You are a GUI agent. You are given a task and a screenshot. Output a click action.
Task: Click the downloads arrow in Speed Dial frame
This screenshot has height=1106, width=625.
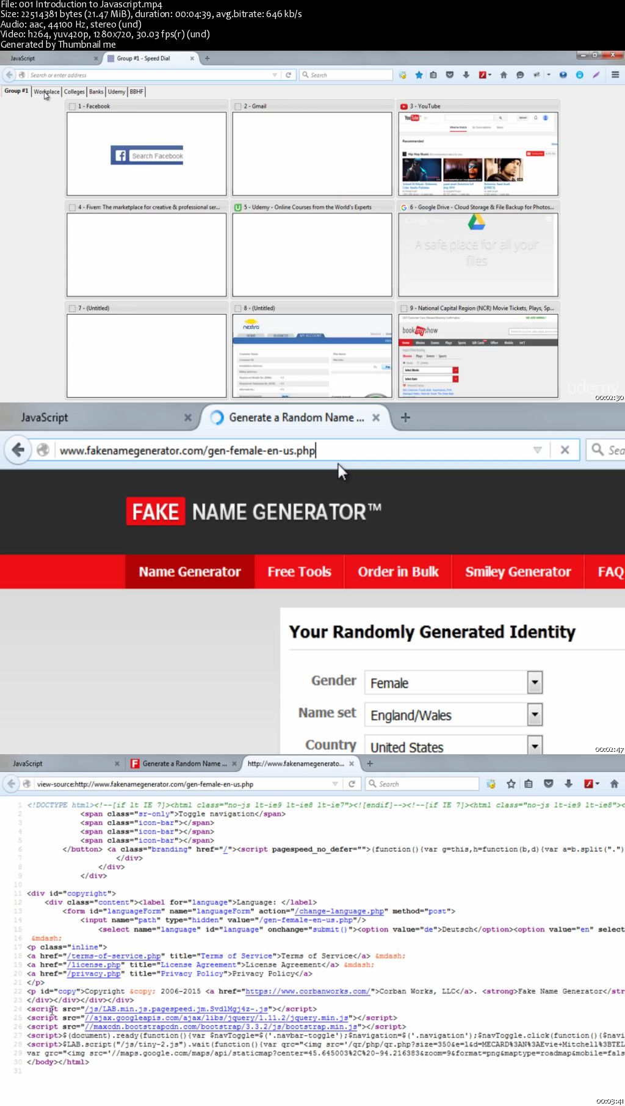[466, 75]
